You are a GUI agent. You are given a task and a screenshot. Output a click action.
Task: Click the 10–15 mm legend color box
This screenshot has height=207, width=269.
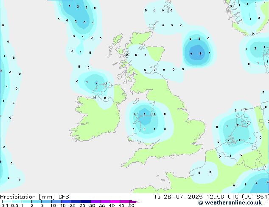[x=56, y=202]
